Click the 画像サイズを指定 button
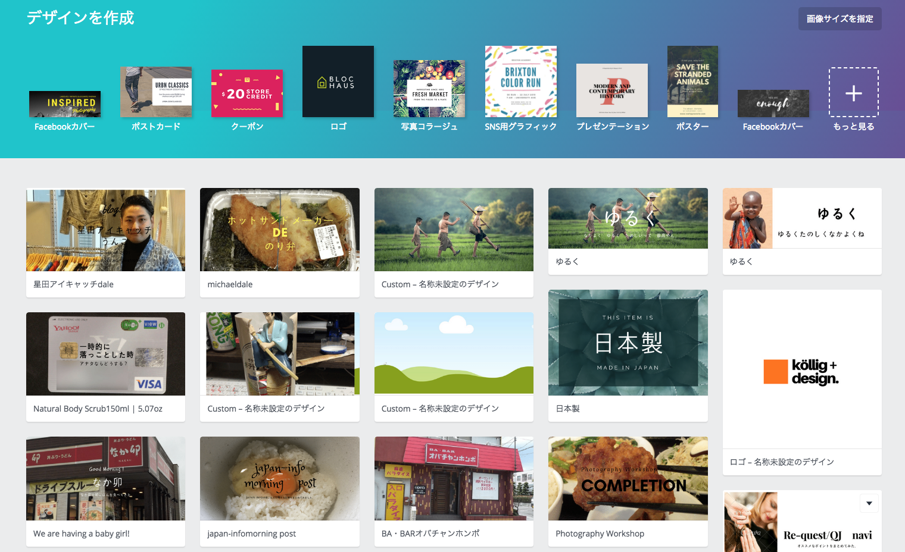905x552 pixels. click(840, 19)
